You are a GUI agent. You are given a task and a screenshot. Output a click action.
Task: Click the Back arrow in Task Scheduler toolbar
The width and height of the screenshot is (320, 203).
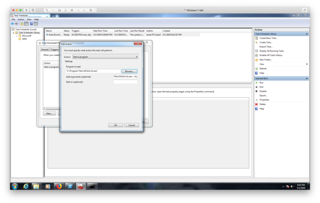tap(12, 24)
